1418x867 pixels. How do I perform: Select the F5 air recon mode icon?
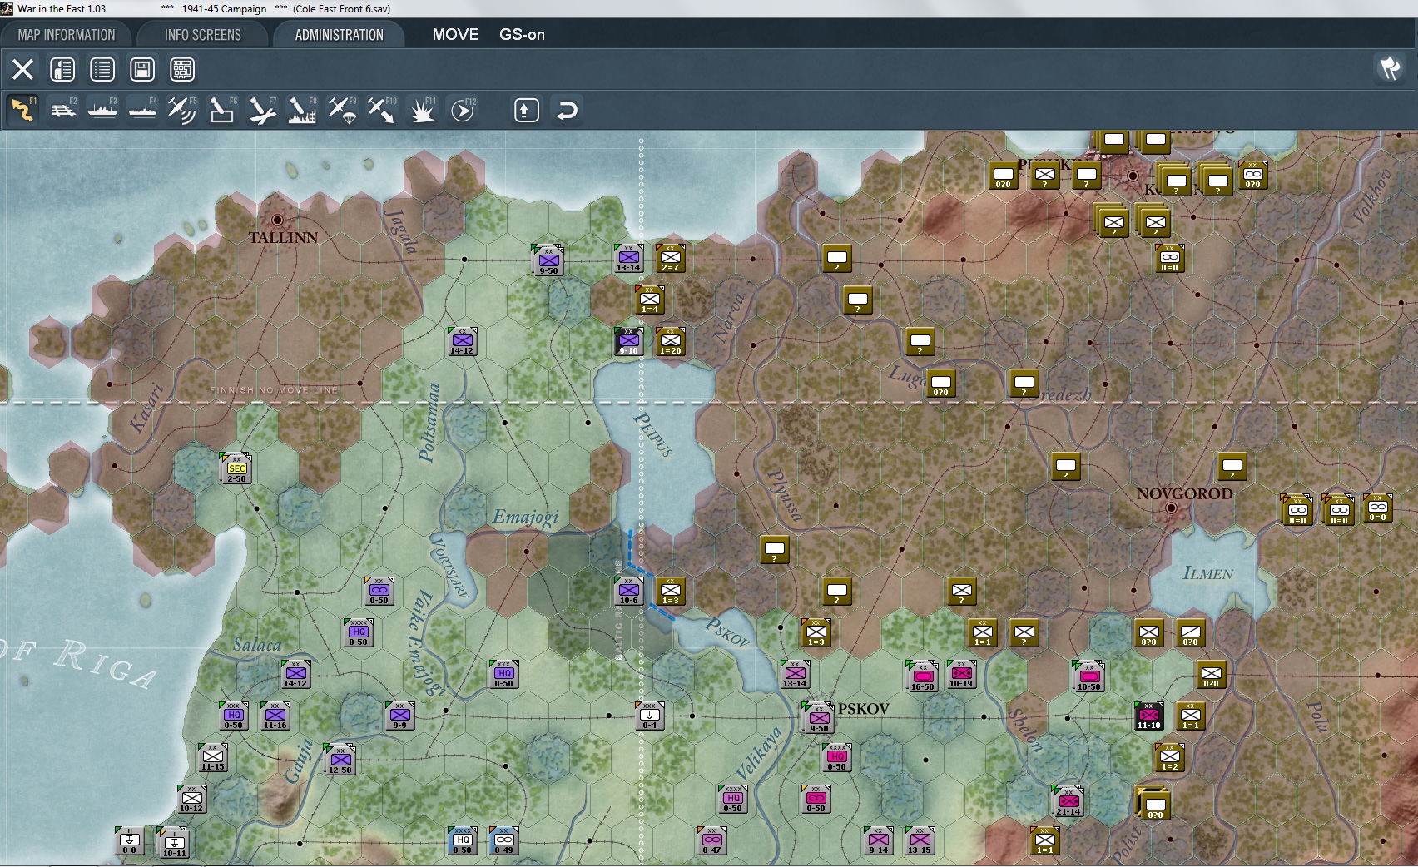182,110
